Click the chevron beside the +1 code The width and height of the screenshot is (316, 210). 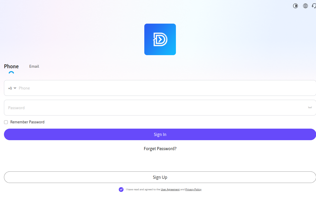[x=15, y=88]
